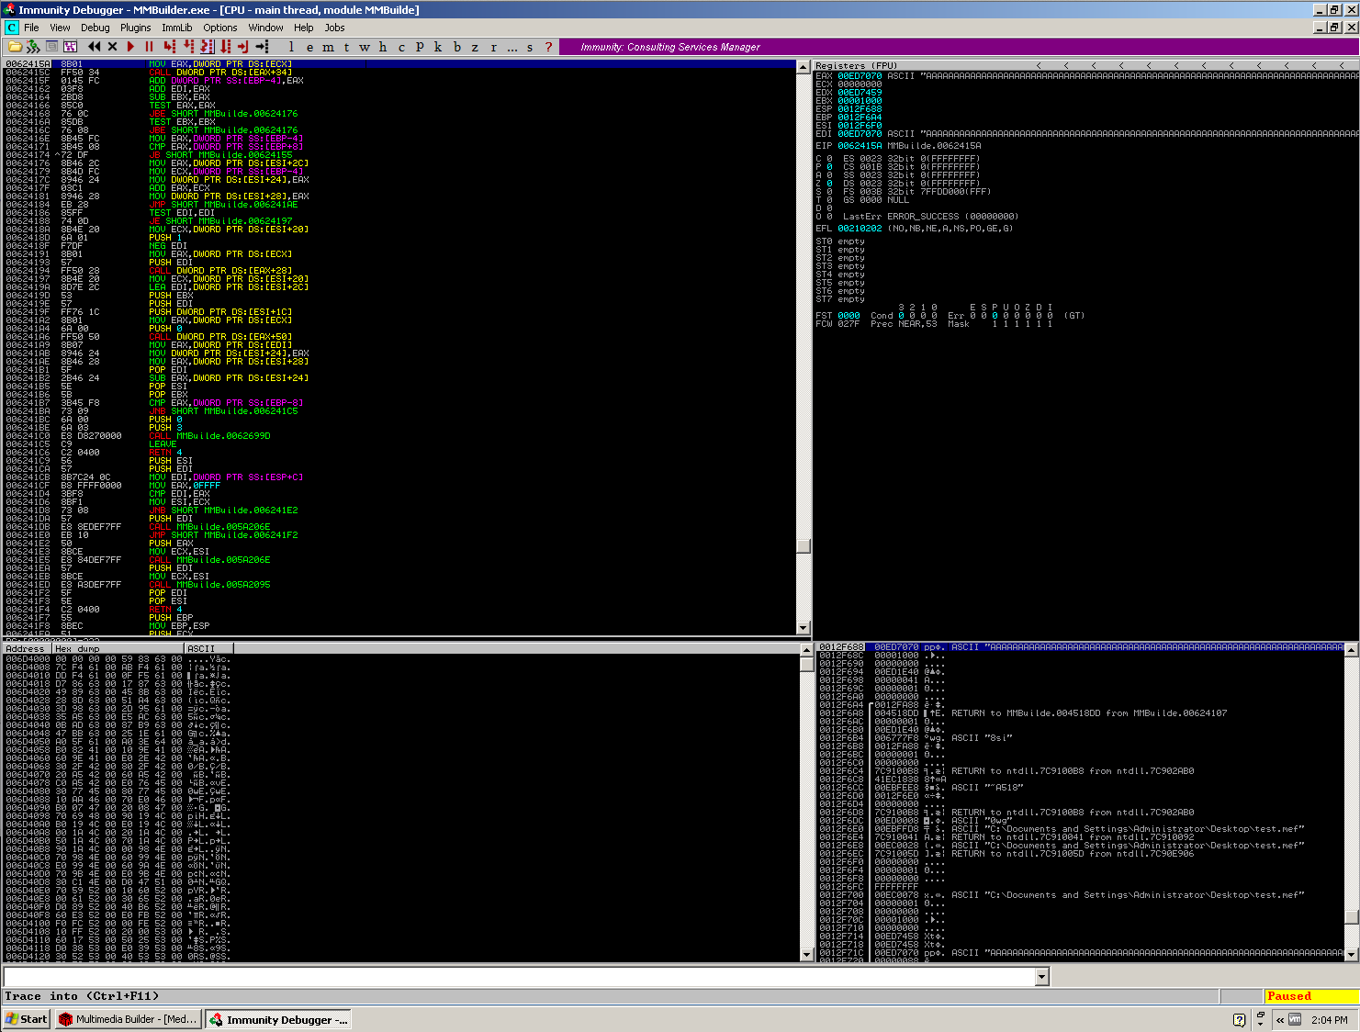1360x1032 pixels.
Task: Click the disassembly pane scroll down arrow
Action: coord(804,628)
